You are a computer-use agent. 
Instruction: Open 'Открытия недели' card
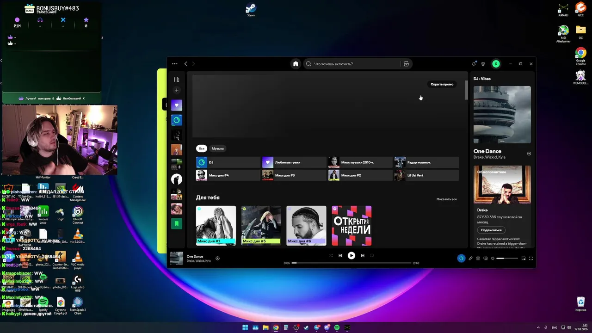click(351, 226)
